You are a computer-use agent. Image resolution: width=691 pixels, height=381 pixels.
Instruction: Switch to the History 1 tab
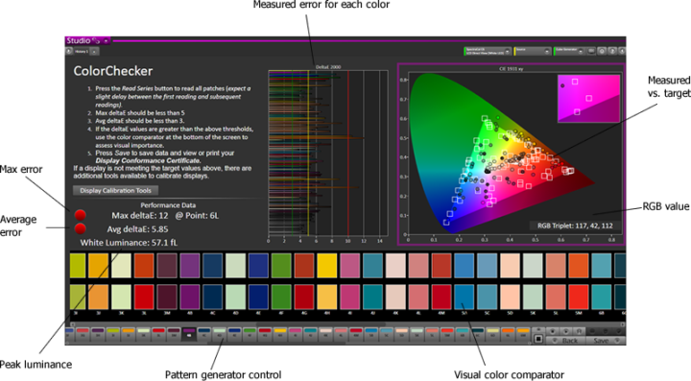82,52
